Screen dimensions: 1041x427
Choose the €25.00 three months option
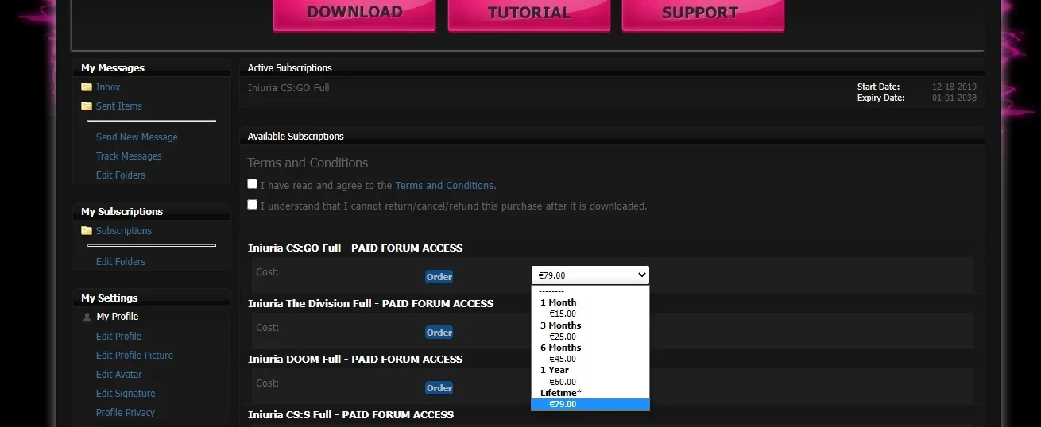click(x=590, y=337)
